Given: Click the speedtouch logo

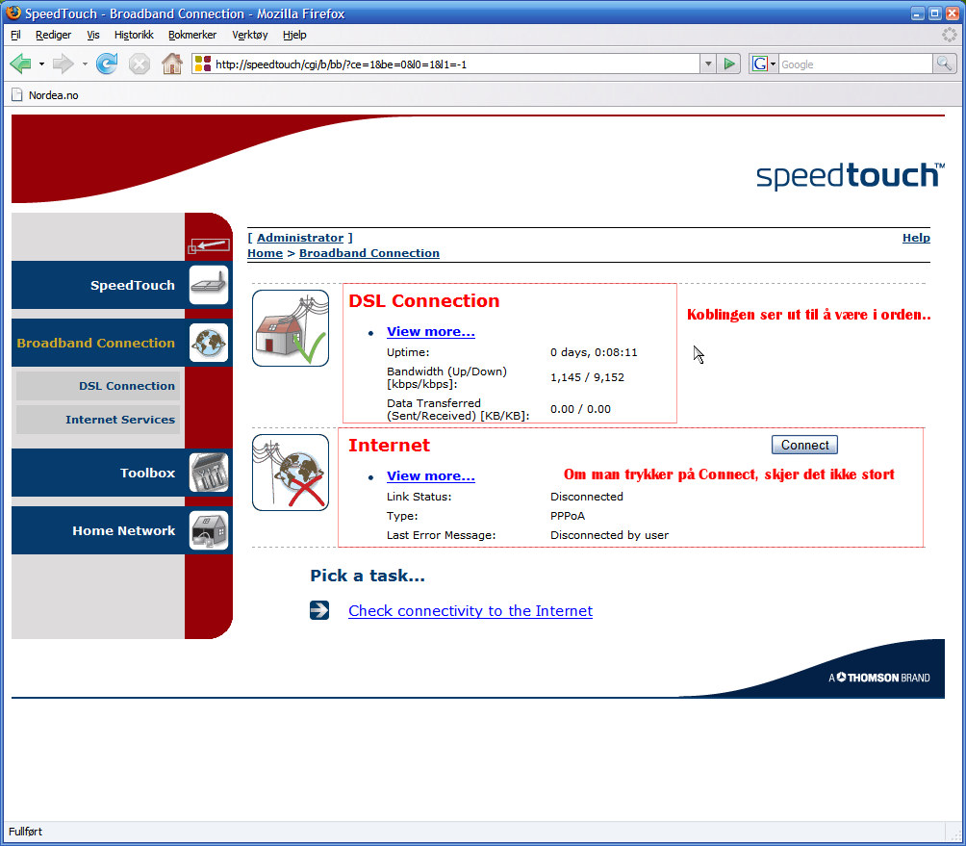Looking at the screenshot, I should point(851,176).
